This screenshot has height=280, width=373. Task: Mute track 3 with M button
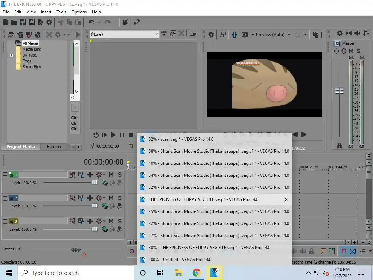coord(111,221)
